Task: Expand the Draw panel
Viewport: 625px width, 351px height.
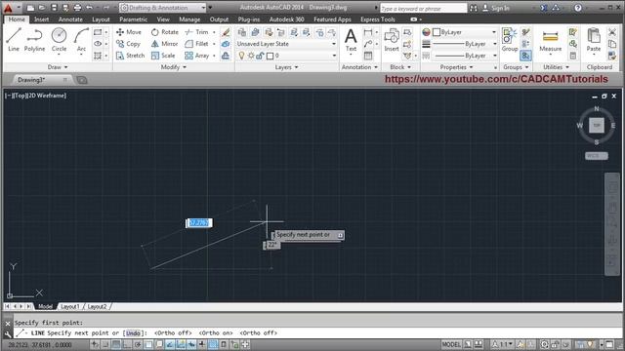Action: (58, 67)
